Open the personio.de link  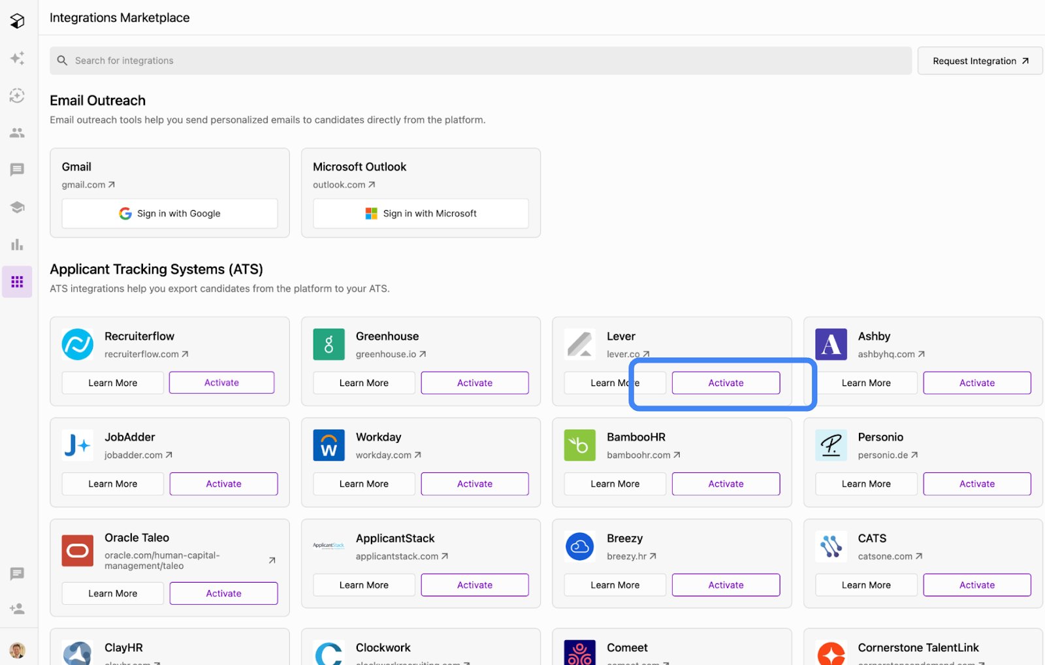pyautogui.click(x=888, y=455)
